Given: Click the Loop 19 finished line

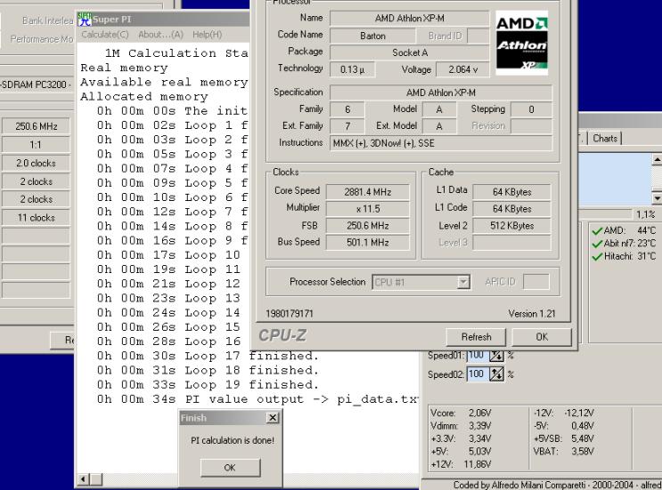Looking at the screenshot, I should tap(208, 385).
